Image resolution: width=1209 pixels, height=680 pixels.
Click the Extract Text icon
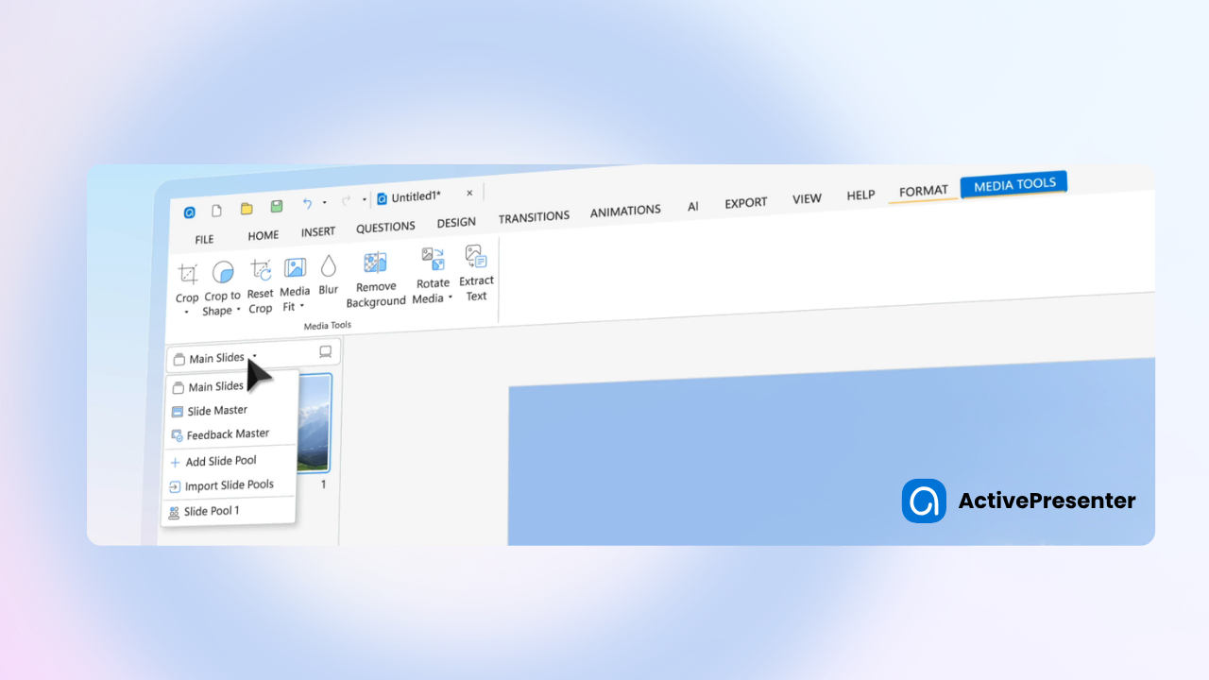[x=476, y=256]
